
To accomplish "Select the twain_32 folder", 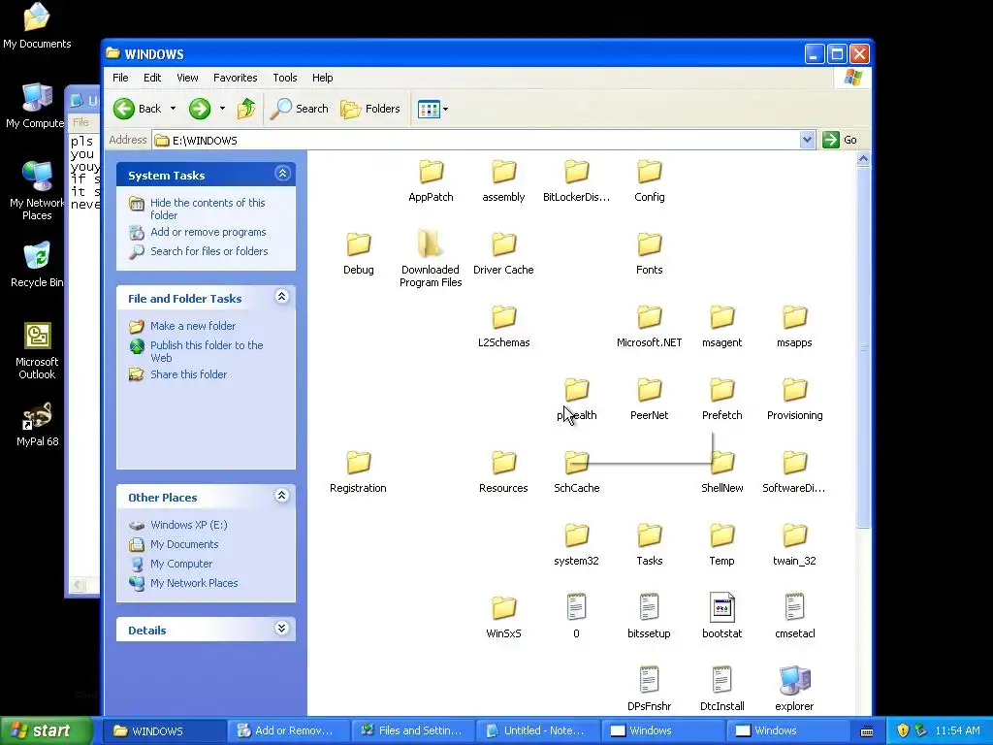I will tap(794, 545).
